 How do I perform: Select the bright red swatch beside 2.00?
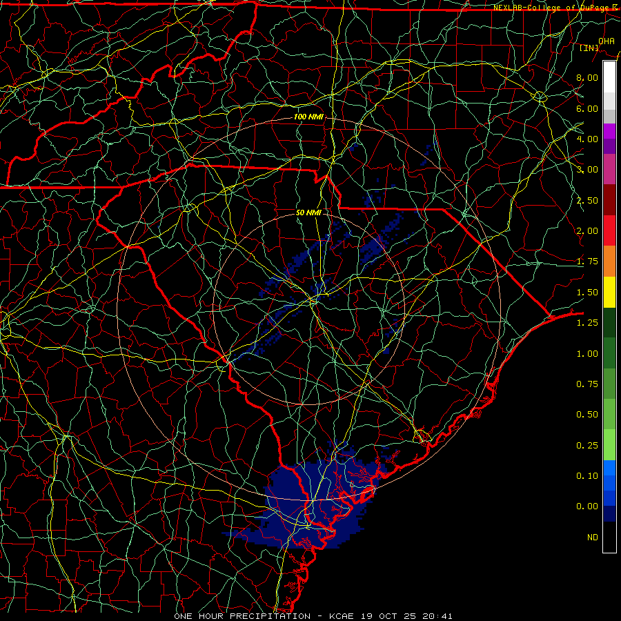pyautogui.click(x=609, y=230)
